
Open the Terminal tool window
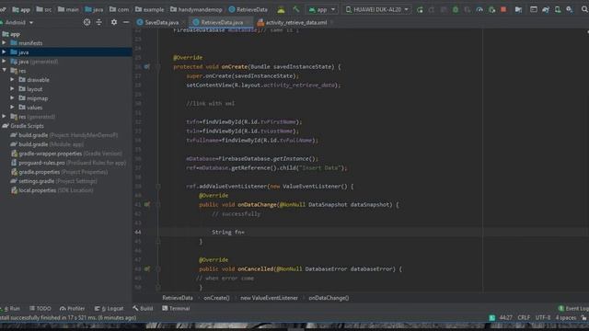(176, 309)
